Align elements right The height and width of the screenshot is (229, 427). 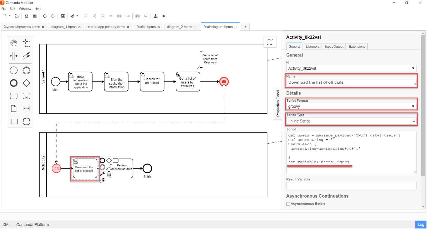point(103,16)
